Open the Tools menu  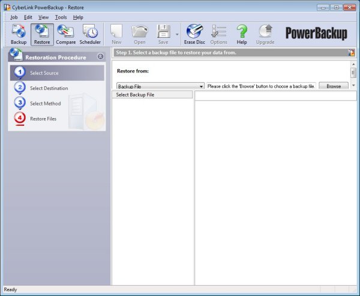(61, 17)
